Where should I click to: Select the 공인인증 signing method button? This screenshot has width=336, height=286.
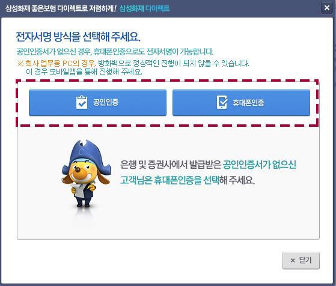pos(97,103)
